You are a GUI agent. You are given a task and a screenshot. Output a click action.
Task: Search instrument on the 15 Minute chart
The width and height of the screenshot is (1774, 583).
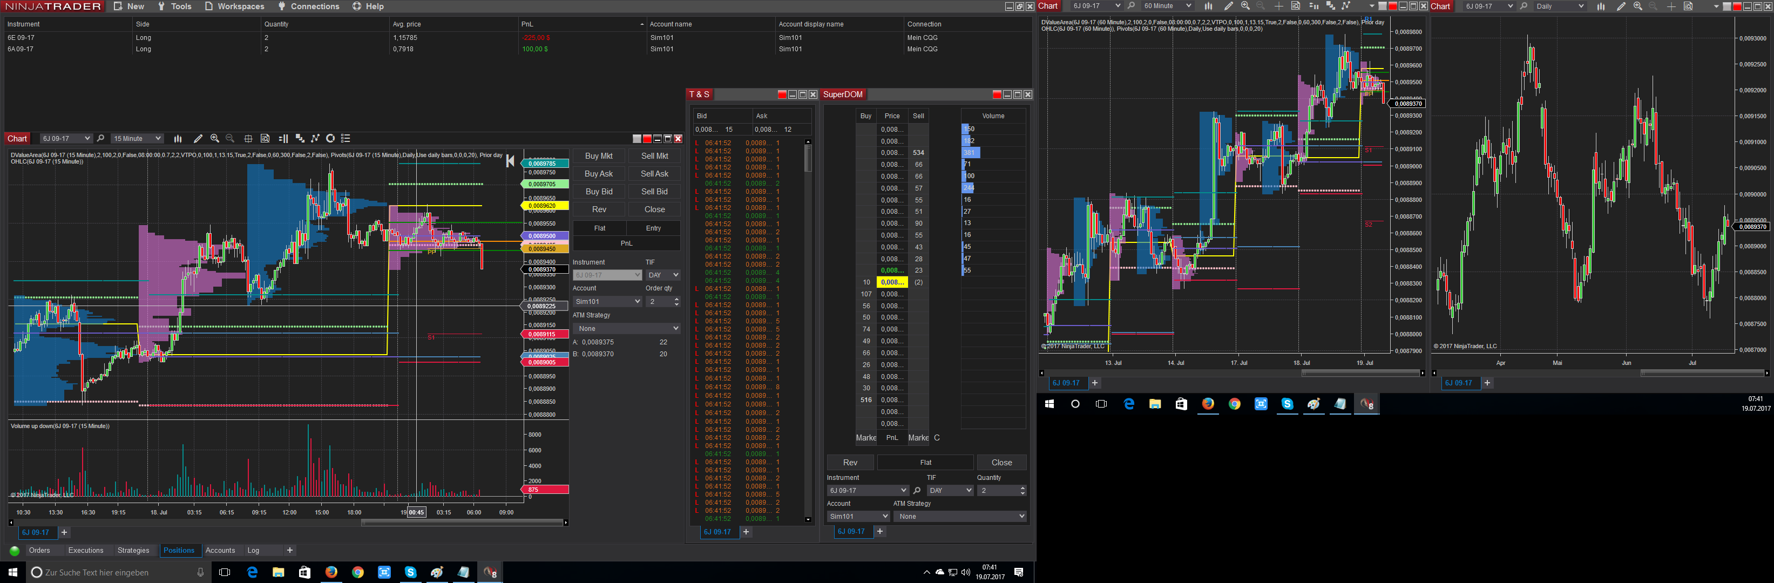100,138
